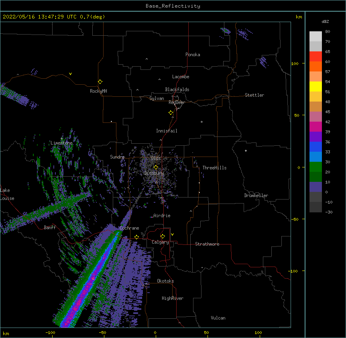Select the RockyMH label

coord(98,91)
